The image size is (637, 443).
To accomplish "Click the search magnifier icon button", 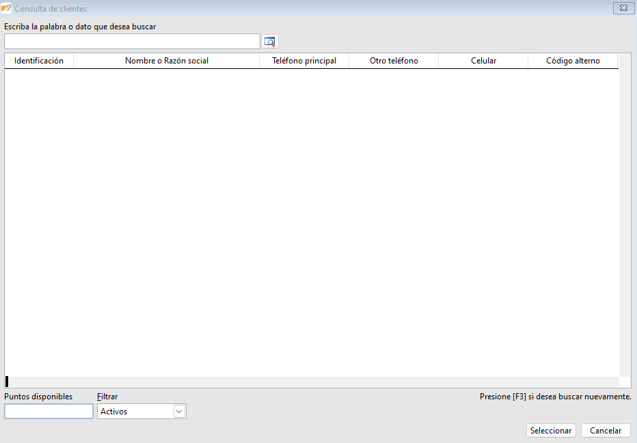I will pos(270,42).
